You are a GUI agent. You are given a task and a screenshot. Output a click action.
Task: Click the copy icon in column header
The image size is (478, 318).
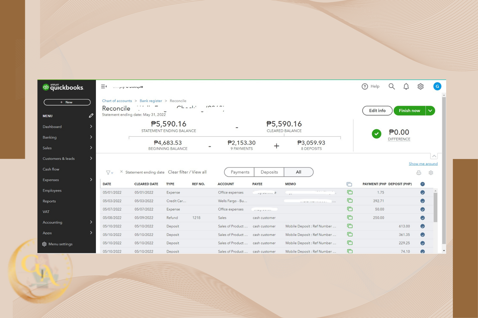coord(349,184)
